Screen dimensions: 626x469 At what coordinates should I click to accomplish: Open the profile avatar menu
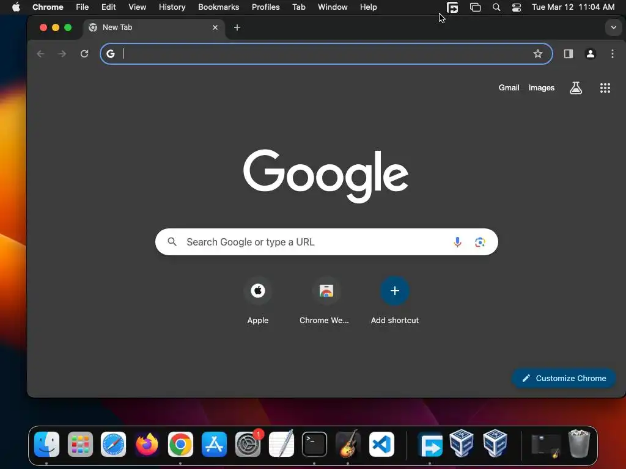click(591, 54)
